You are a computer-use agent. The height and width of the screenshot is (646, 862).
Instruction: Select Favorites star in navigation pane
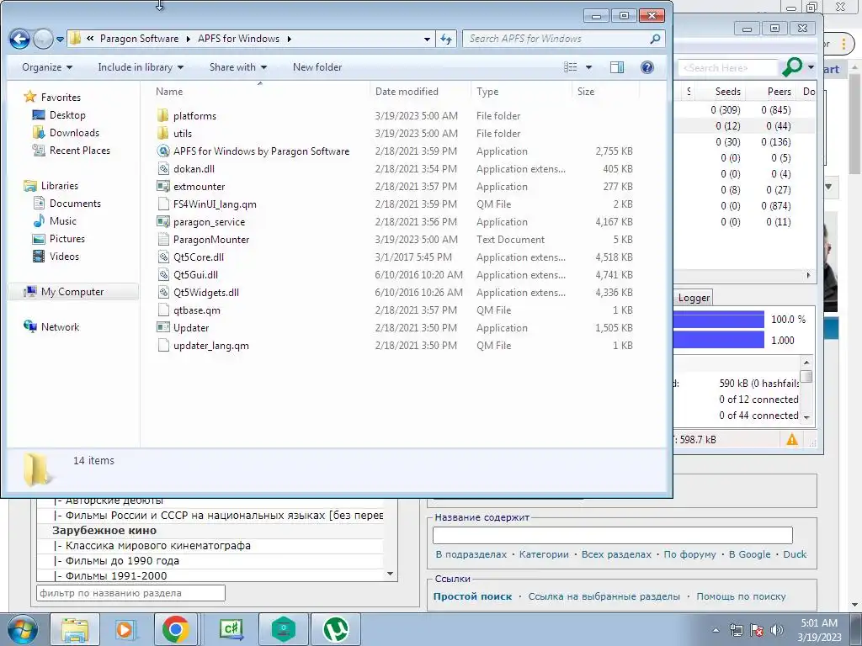click(29, 98)
